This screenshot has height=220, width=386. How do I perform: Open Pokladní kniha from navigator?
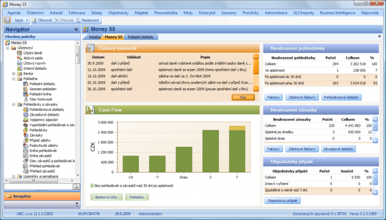tap(41, 94)
